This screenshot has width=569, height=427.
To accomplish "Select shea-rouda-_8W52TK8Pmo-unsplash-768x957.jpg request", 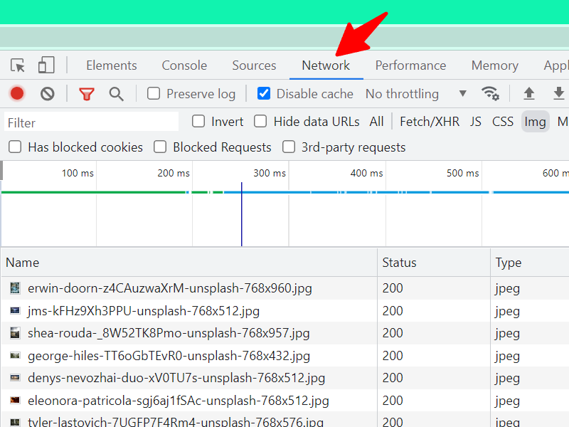I will [x=169, y=333].
